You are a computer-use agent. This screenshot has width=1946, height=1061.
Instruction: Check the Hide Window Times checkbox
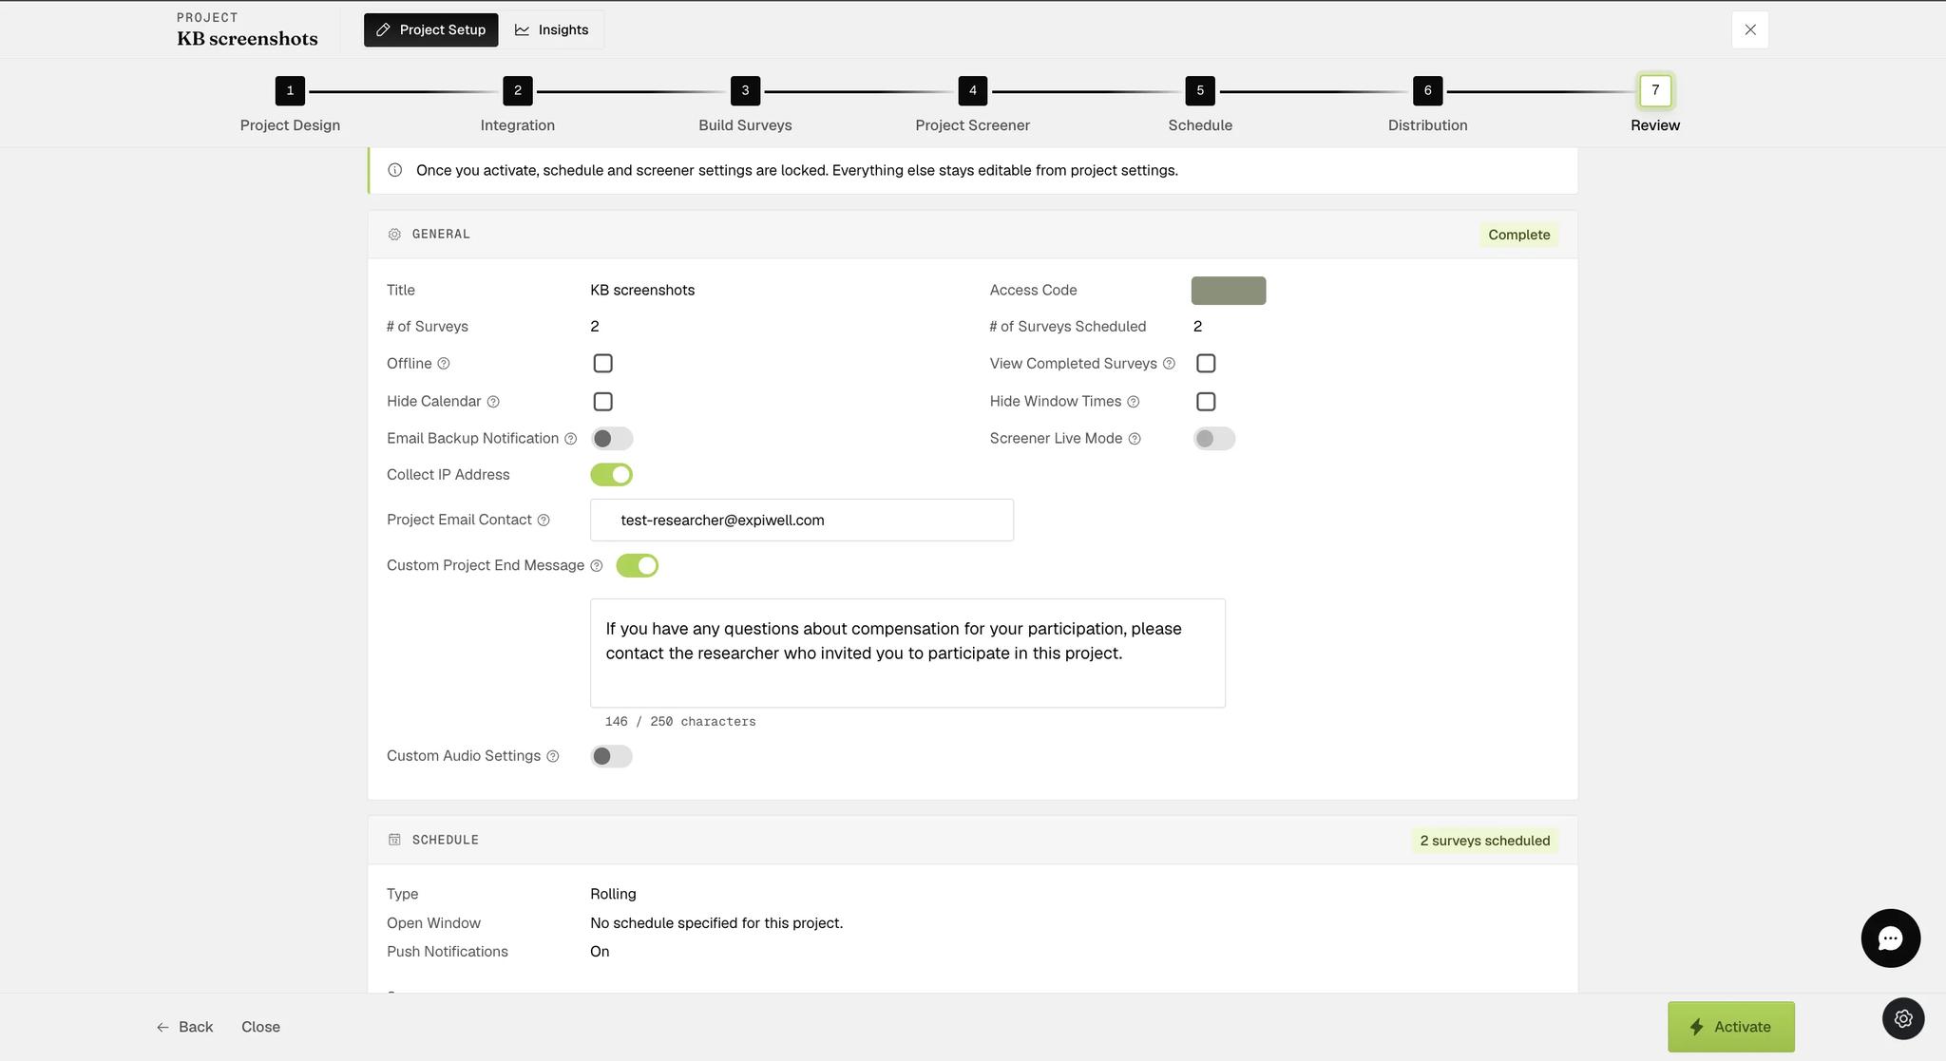tap(1206, 402)
